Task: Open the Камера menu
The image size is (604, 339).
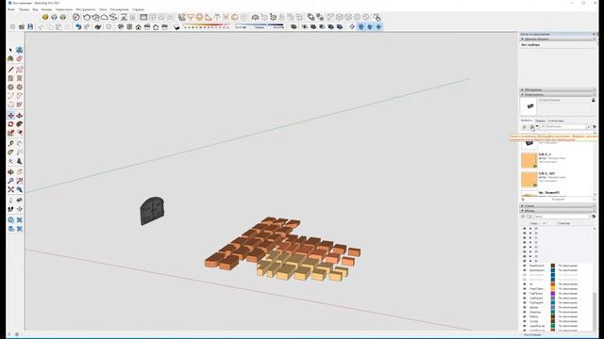Action: [x=46, y=9]
